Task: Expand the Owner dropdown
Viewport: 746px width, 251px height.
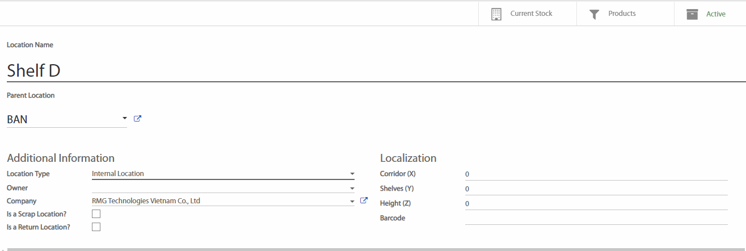Action: (352, 188)
